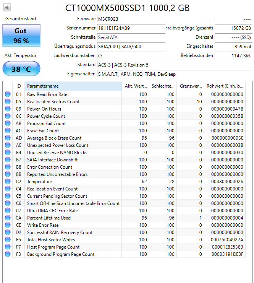Click the blue status icon of Power-On Hours

(8, 109)
